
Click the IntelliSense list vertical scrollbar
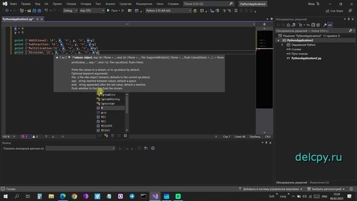point(127,112)
